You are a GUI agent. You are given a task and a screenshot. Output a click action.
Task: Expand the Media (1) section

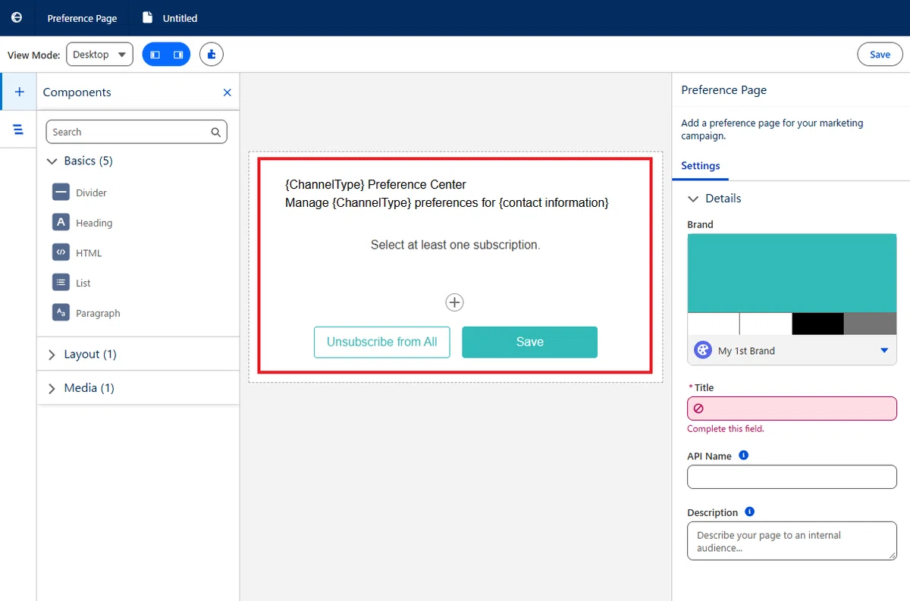click(x=52, y=388)
